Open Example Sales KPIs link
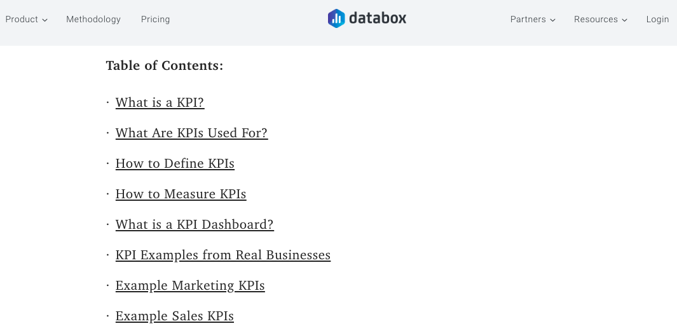The height and width of the screenshot is (333, 677). coord(175,316)
